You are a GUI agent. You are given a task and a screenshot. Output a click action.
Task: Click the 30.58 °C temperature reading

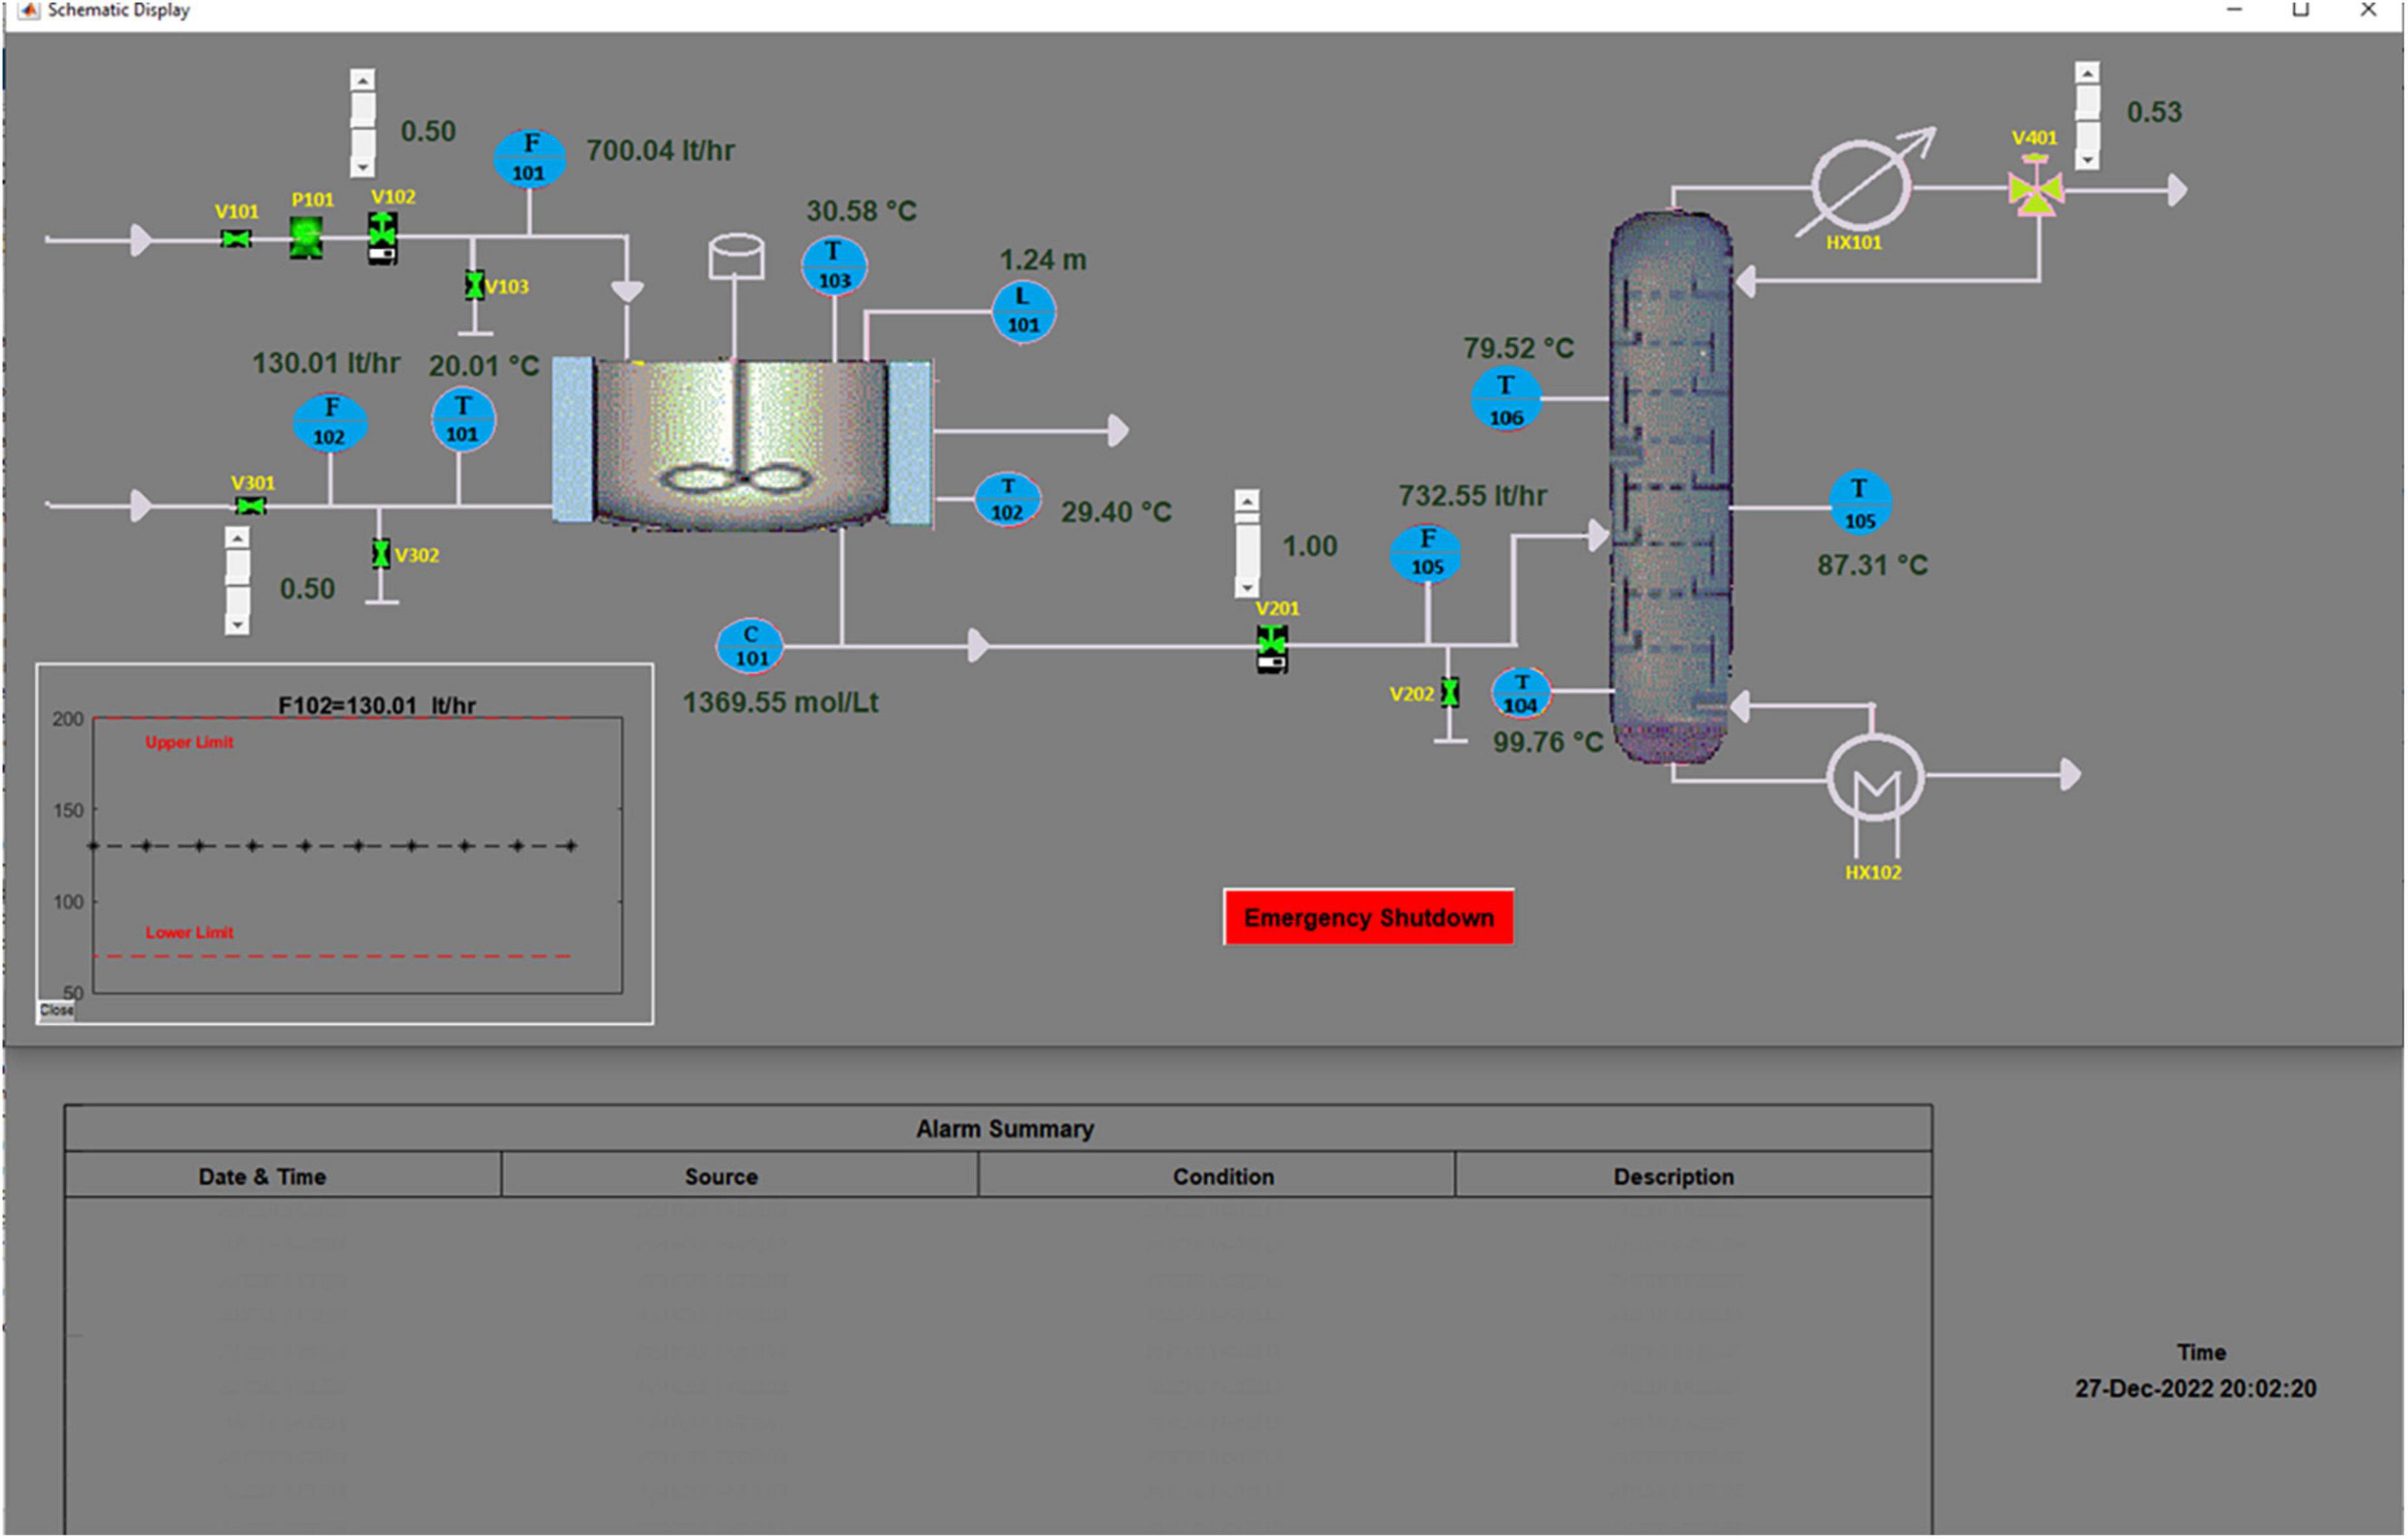(861, 211)
